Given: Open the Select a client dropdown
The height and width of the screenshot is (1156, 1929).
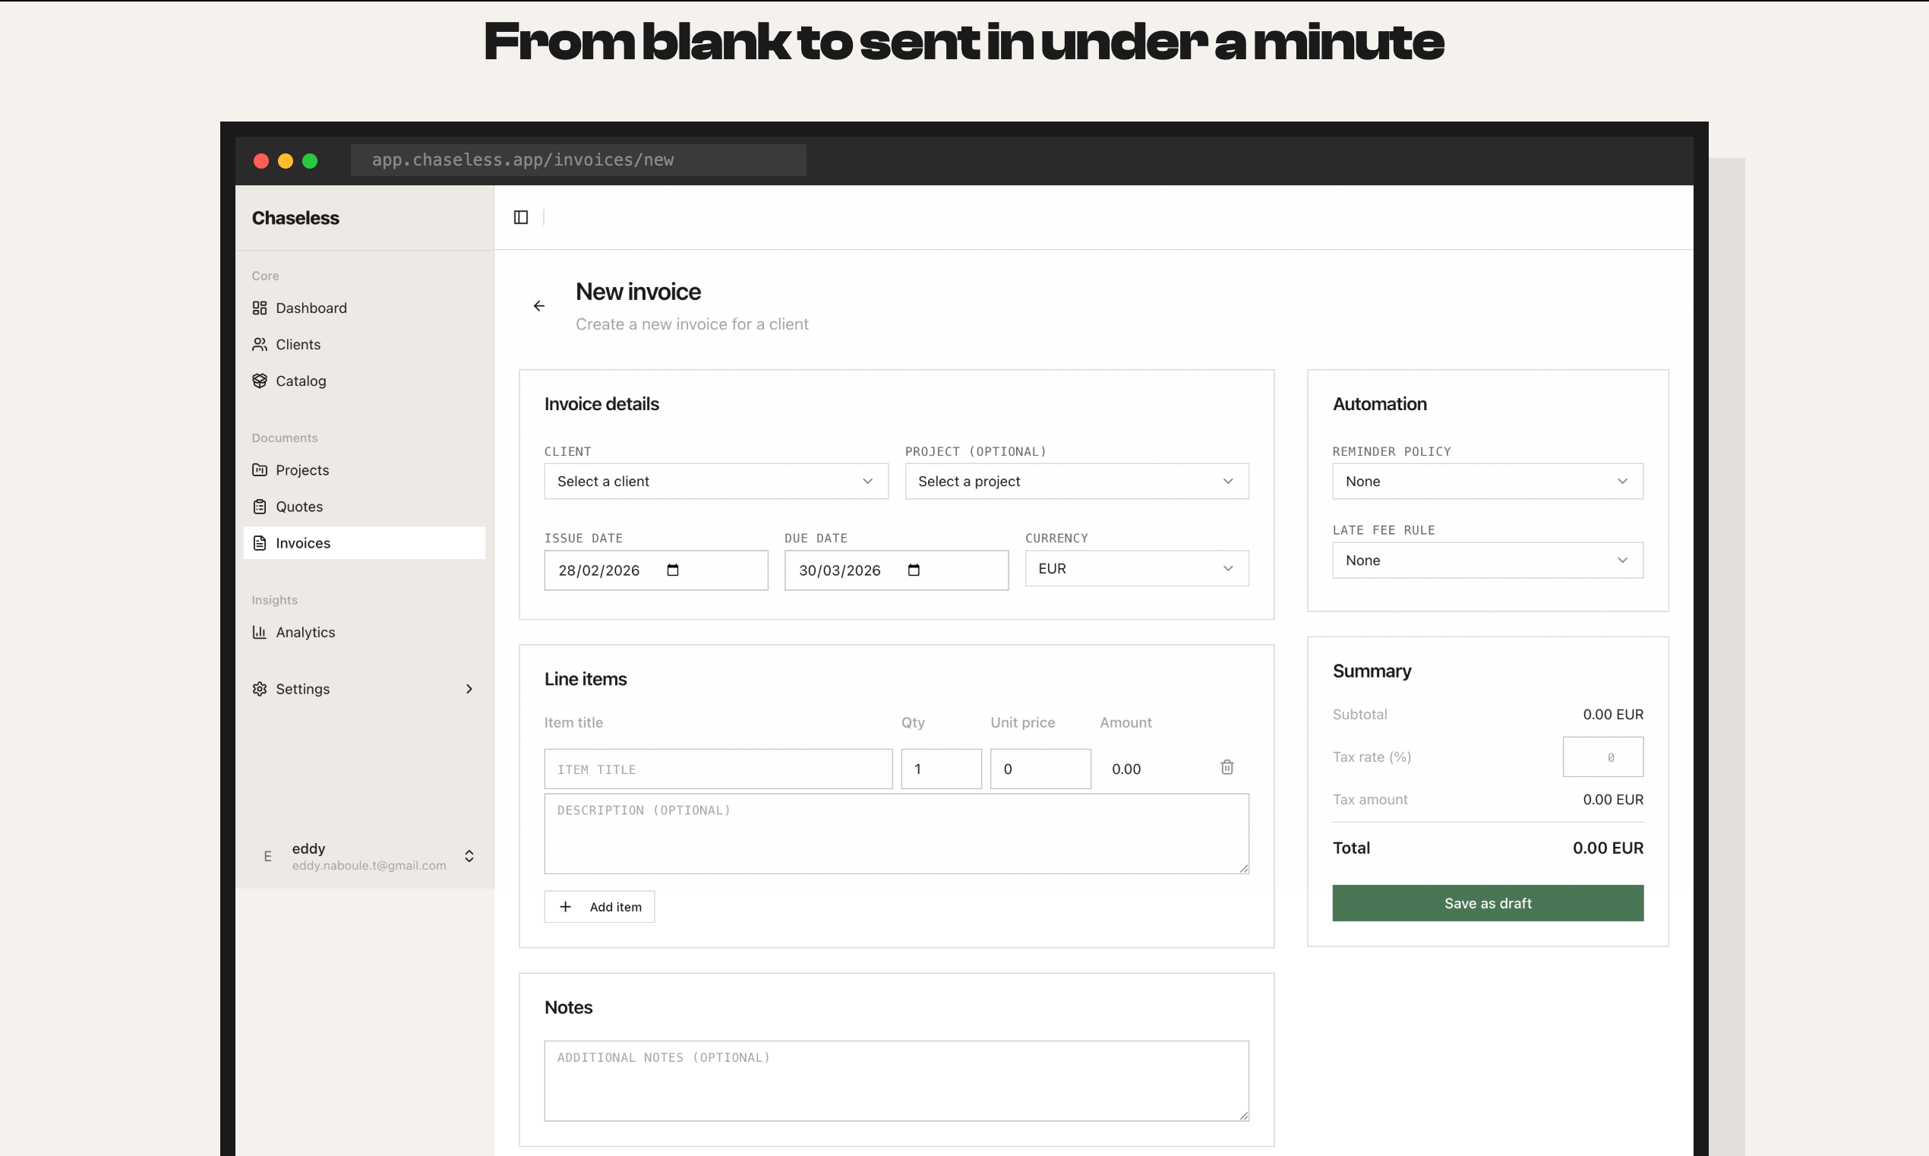Looking at the screenshot, I should tap(715, 482).
